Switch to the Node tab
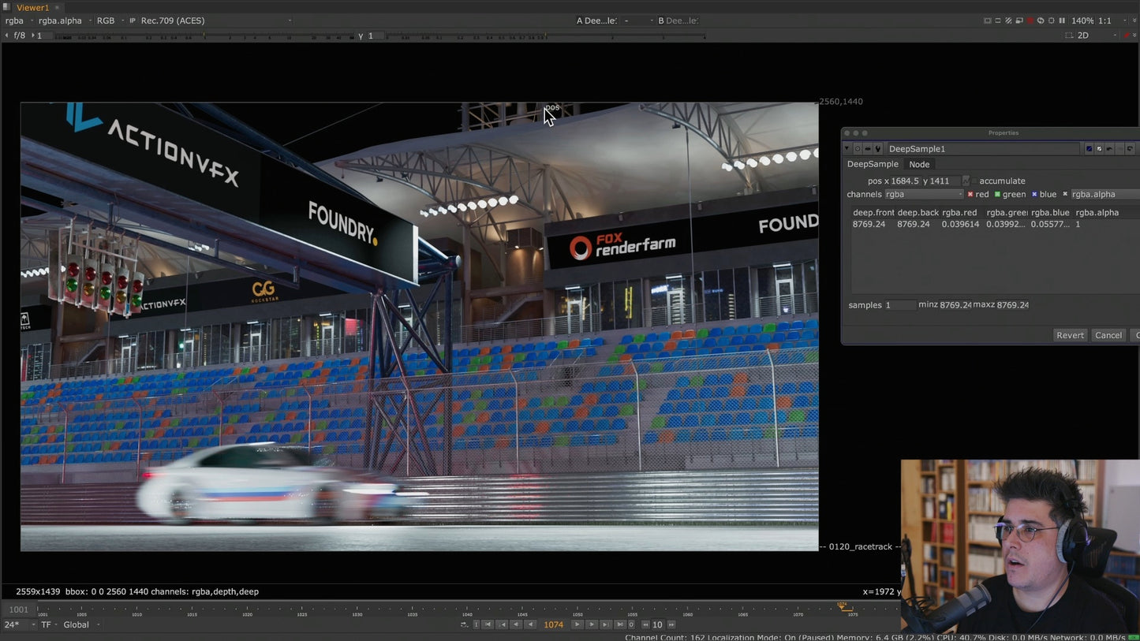Image resolution: width=1140 pixels, height=641 pixels. (919, 164)
